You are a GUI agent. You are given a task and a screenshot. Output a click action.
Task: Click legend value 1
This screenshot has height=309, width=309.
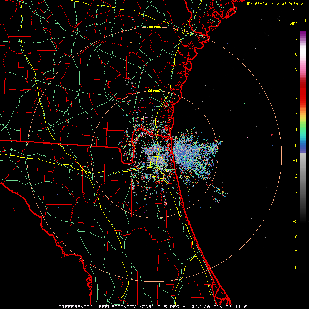click(296, 130)
